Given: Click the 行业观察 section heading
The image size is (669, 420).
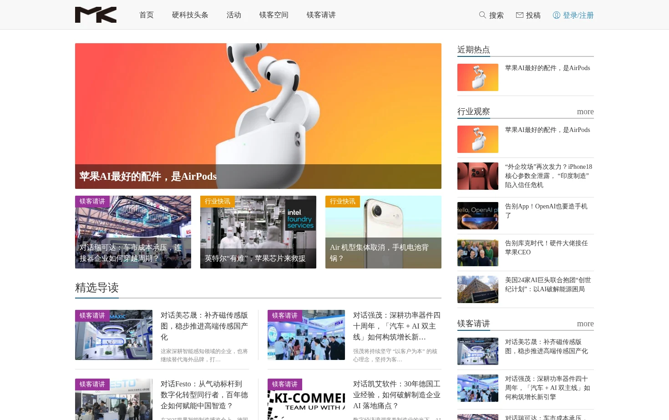Looking at the screenshot, I should tap(474, 112).
